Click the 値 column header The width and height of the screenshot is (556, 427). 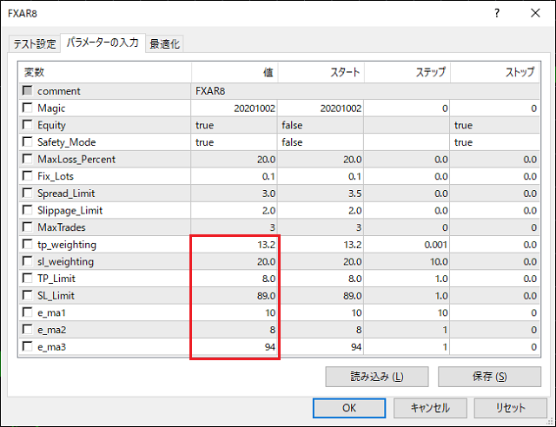(x=235, y=72)
